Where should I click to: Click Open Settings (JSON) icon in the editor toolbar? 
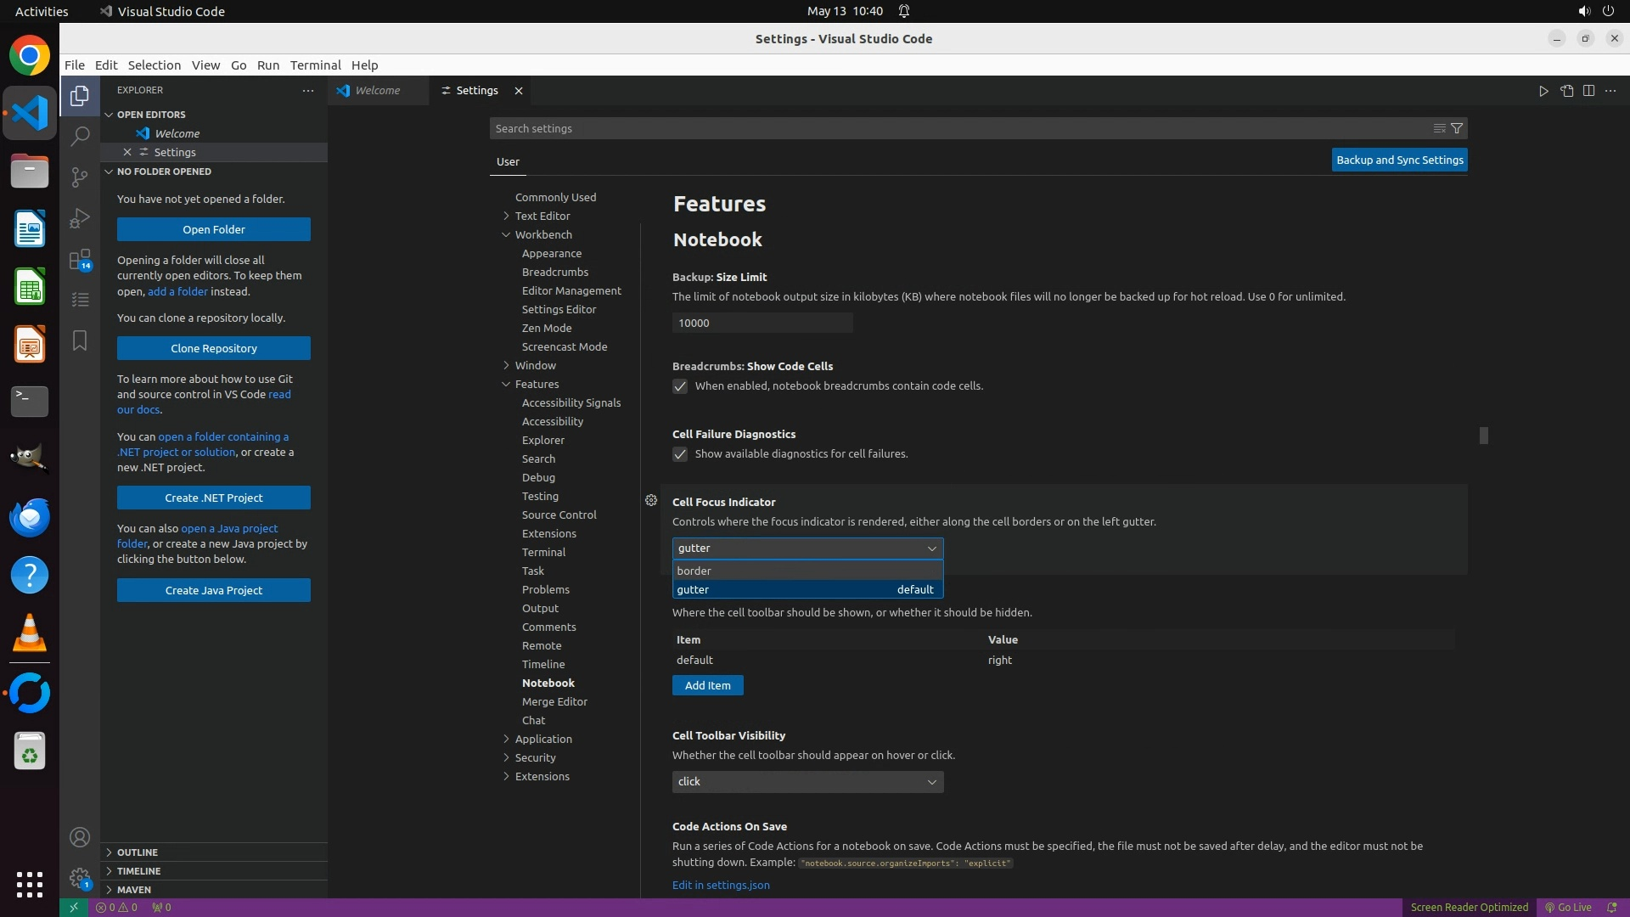pyautogui.click(x=1566, y=91)
